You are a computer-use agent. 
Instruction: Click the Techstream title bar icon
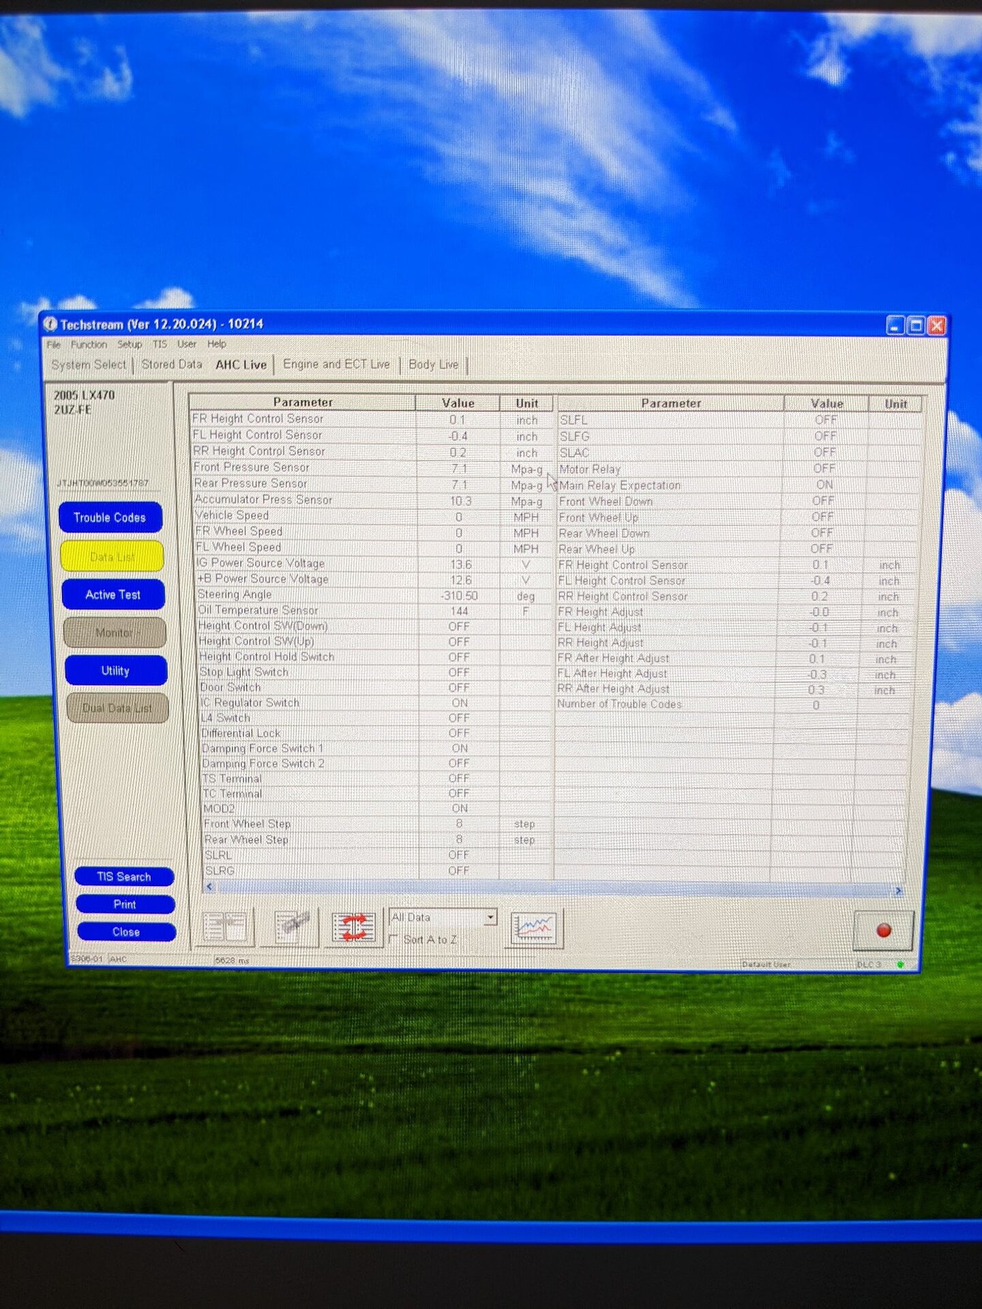tap(50, 325)
